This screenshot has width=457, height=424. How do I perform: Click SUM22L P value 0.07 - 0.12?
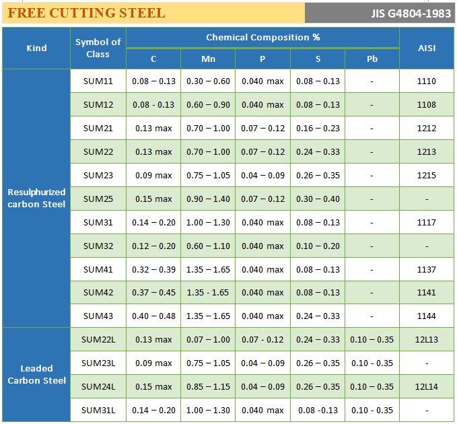[x=262, y=340]
